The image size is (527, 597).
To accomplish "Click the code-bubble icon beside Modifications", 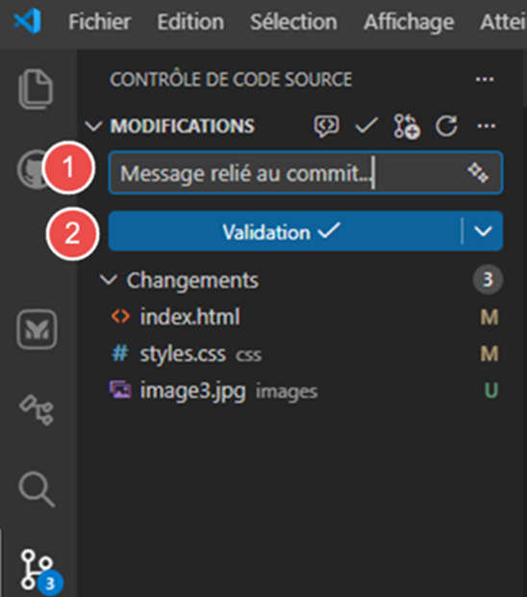I will click(x=327, y=126).
